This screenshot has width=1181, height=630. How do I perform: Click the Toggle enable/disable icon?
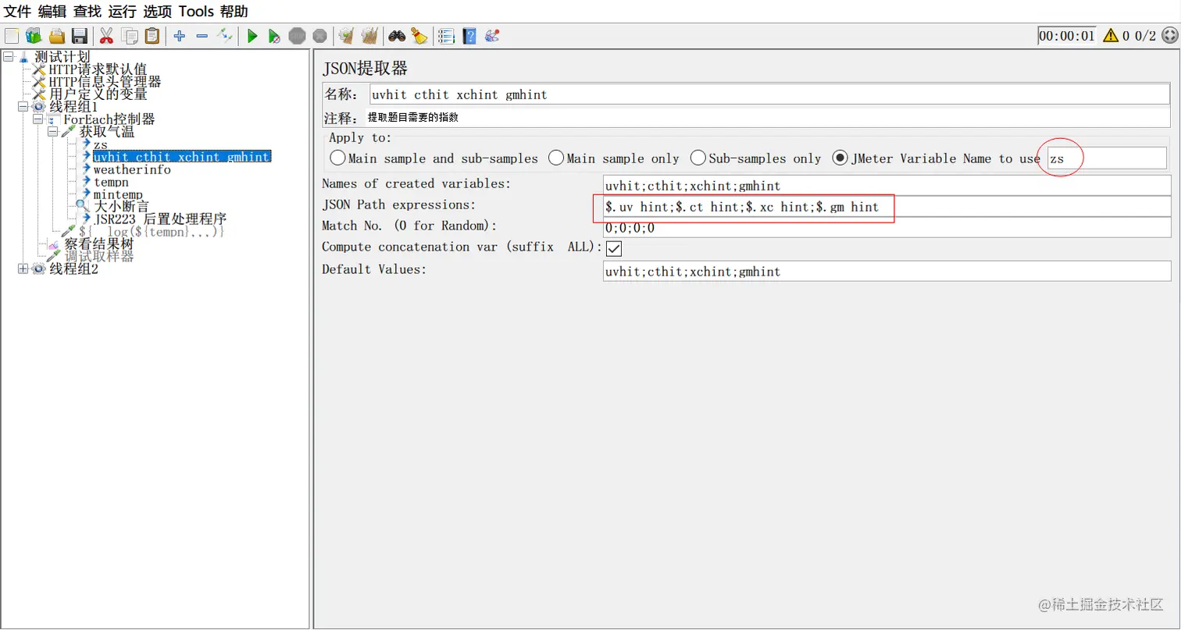(x=225, y=35)
